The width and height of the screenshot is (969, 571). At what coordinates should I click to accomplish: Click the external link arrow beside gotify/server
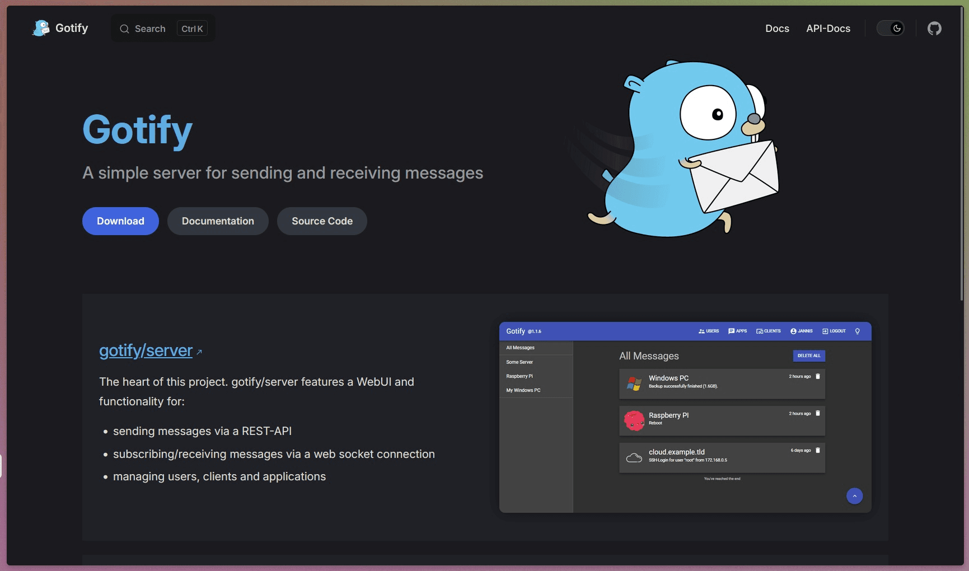tap(199, 352)
